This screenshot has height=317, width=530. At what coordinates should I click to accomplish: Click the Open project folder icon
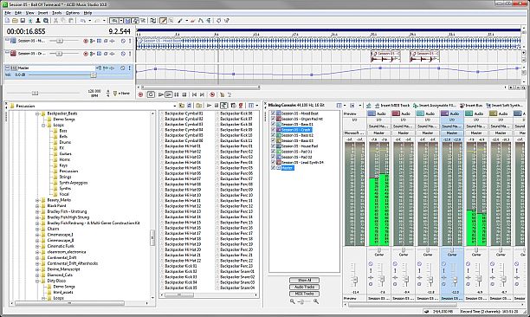pos(15,21)
